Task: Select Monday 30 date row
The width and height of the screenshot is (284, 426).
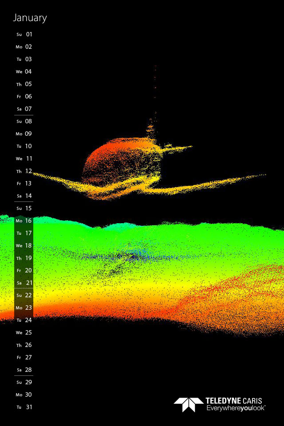Action: pyautogui.click(x=24, y=395)
